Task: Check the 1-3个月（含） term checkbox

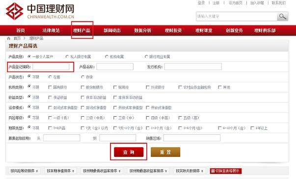Action: pyautogui.click(x=148, y=128)
